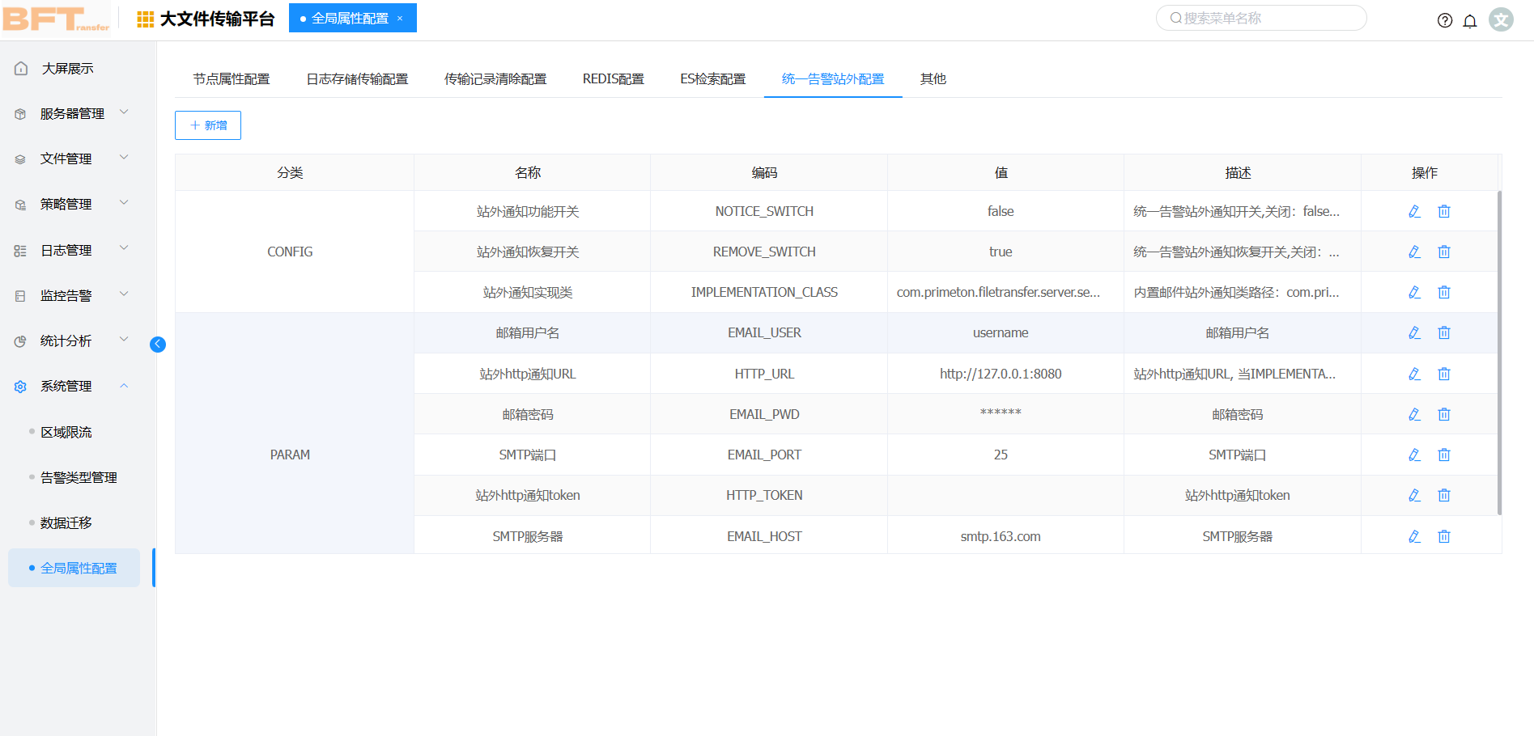This screenshot has width=1534, height=736.
Task: Open the help question mark icon
Action: coord(1444,20)
